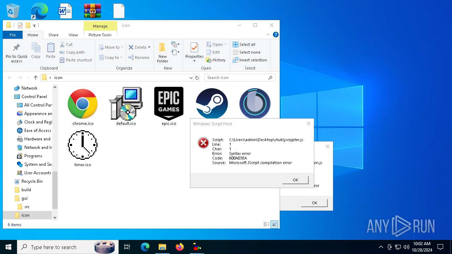
Task: Click the Refresh button beside address bar
Action: click(x=197, y=78)
